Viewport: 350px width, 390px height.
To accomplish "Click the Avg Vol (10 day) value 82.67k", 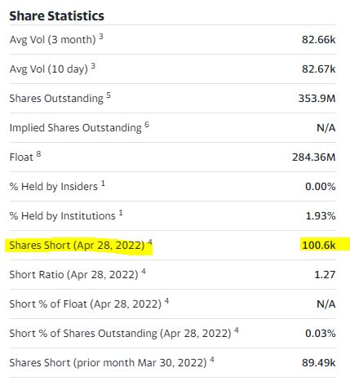I will [x=319, y=69].
